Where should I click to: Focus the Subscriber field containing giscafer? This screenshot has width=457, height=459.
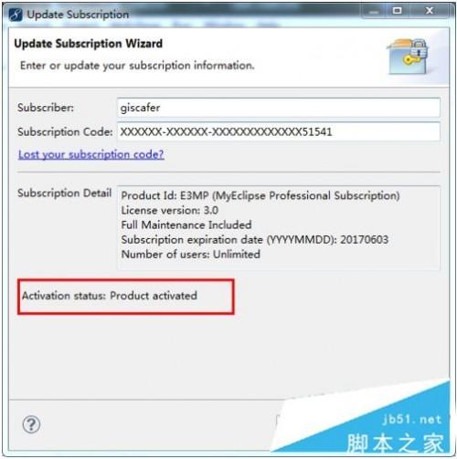tap(278, 108)
